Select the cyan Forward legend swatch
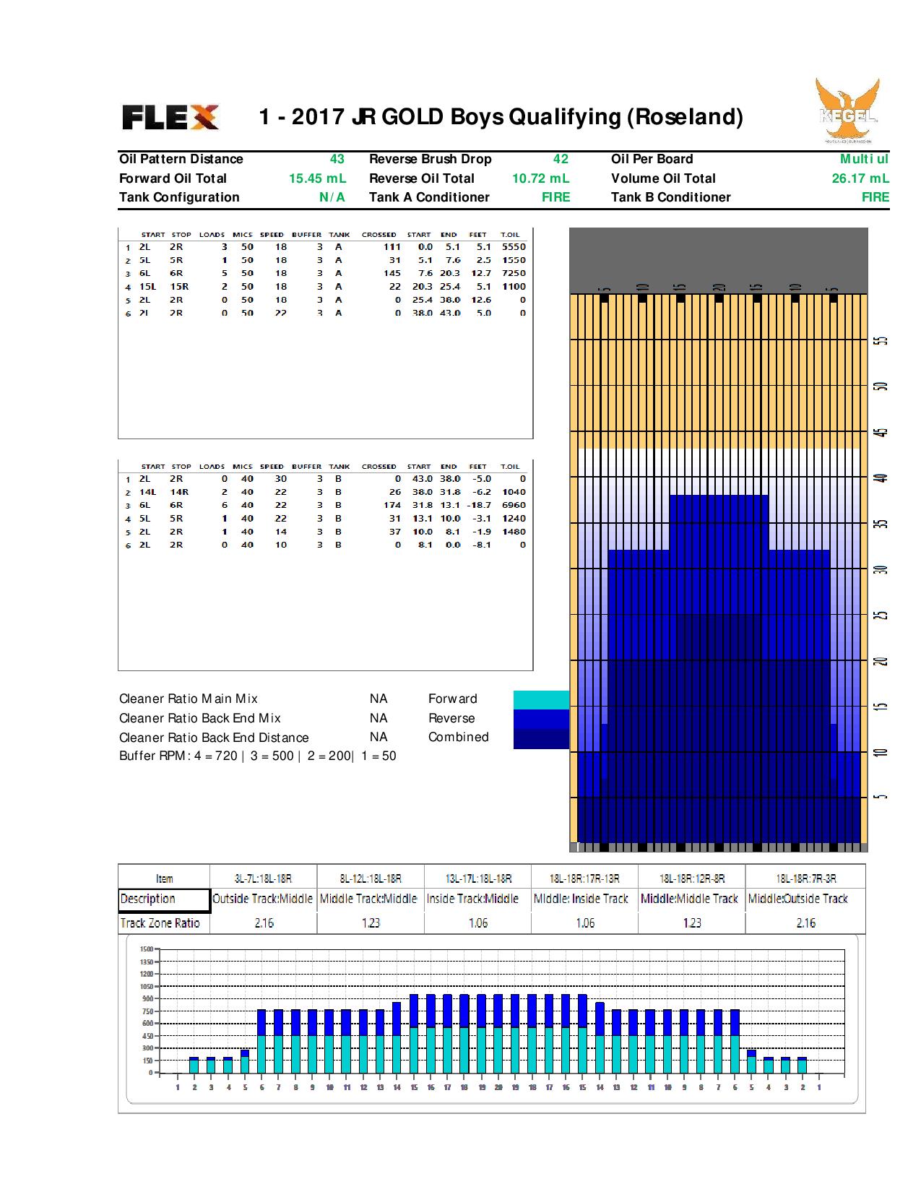 541,699
